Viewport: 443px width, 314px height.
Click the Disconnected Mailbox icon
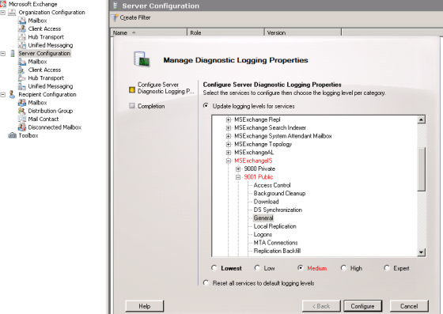point(22,127)
